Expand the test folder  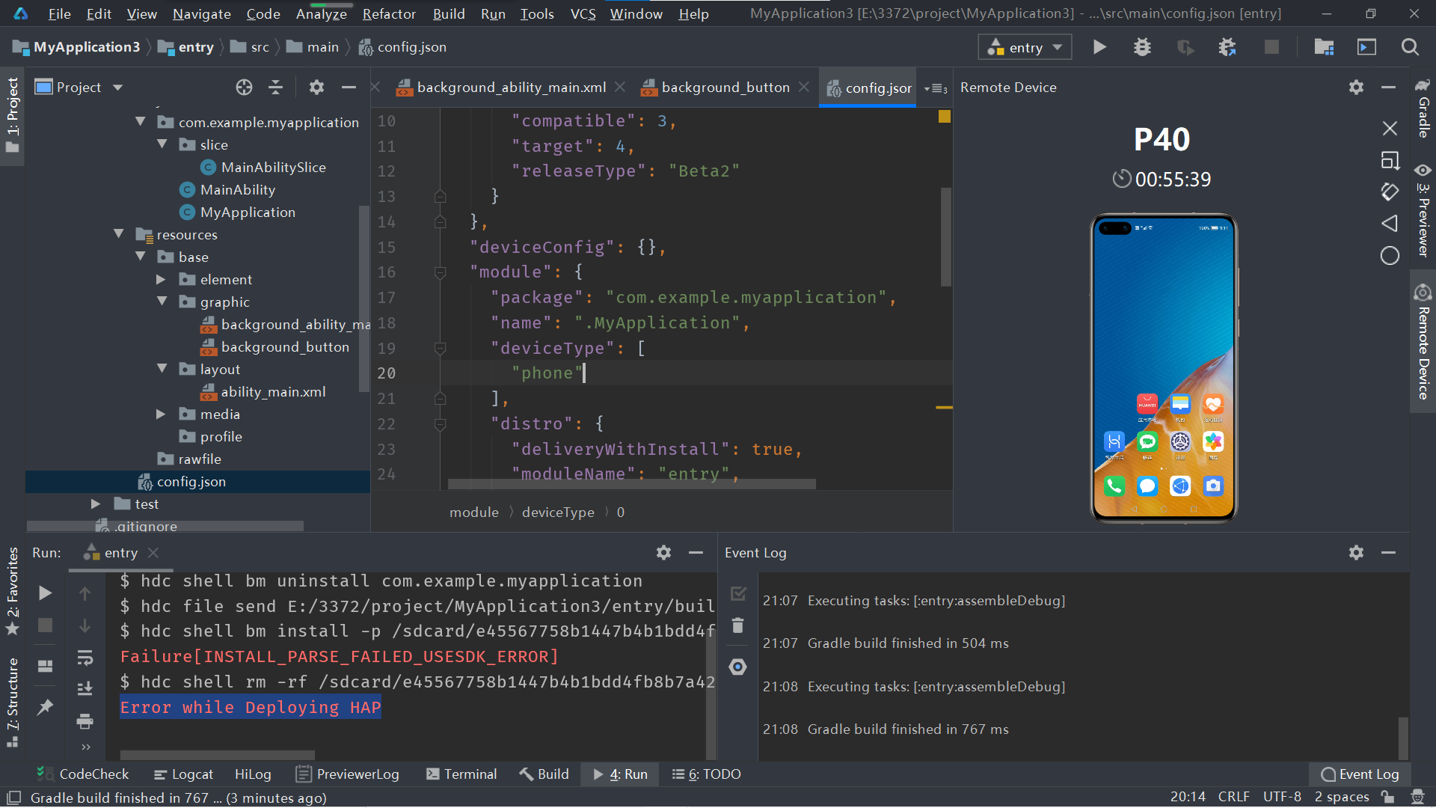[x=96, y=504]
